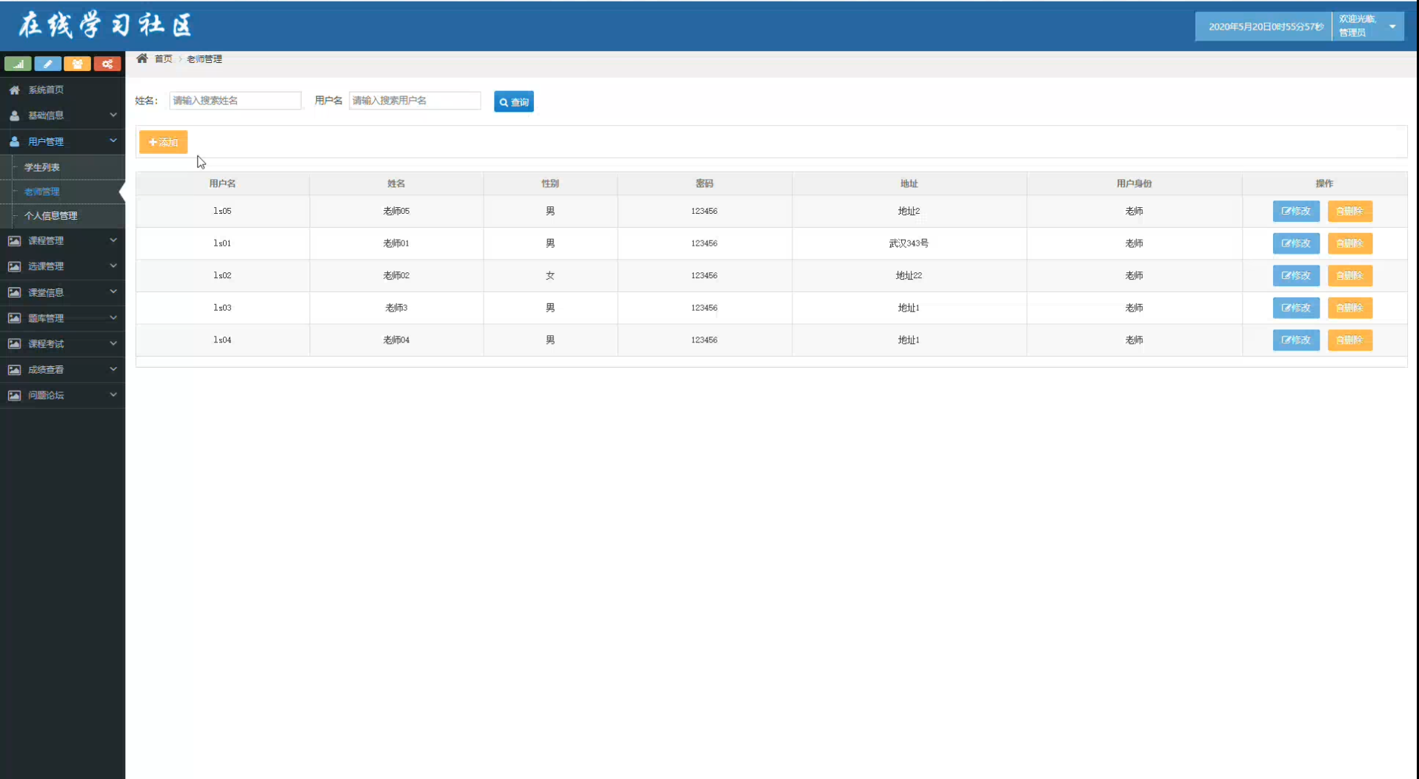Click the orange group icon in the sidebar
1419x779 pixels.
77,64
